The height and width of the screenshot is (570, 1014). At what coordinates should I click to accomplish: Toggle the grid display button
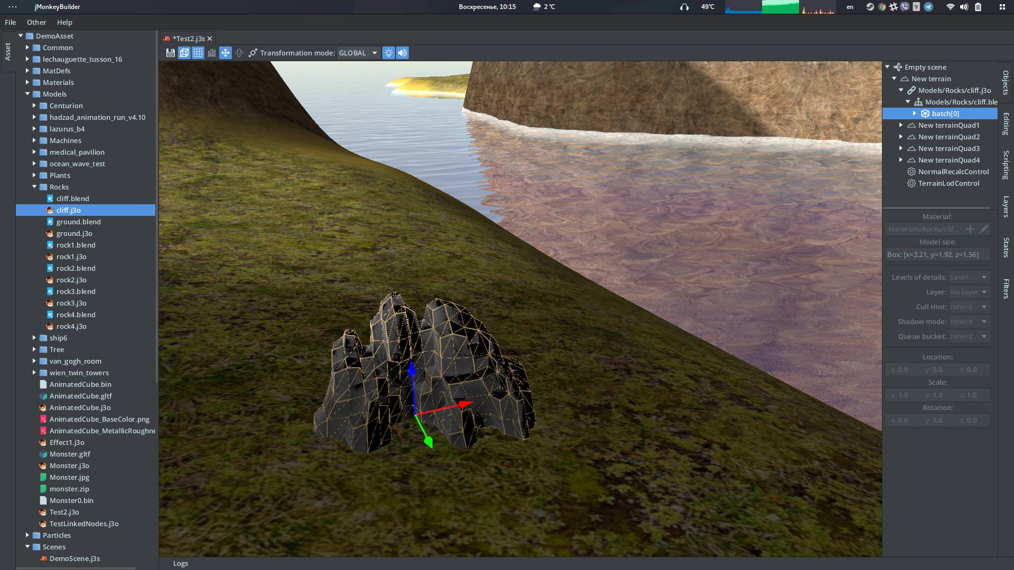tap(198, 53)
